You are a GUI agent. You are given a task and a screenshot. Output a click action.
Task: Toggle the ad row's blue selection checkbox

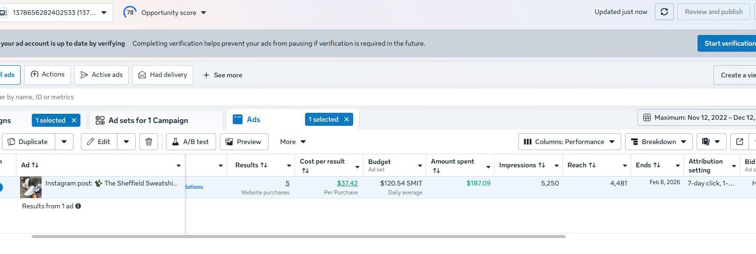1,187
